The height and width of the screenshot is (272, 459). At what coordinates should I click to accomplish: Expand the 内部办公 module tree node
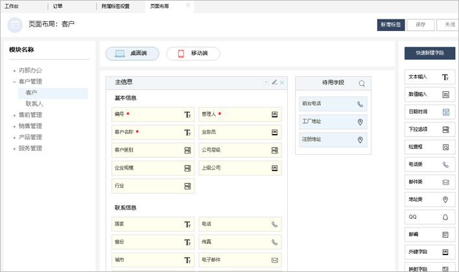click(x=14, y=71)
